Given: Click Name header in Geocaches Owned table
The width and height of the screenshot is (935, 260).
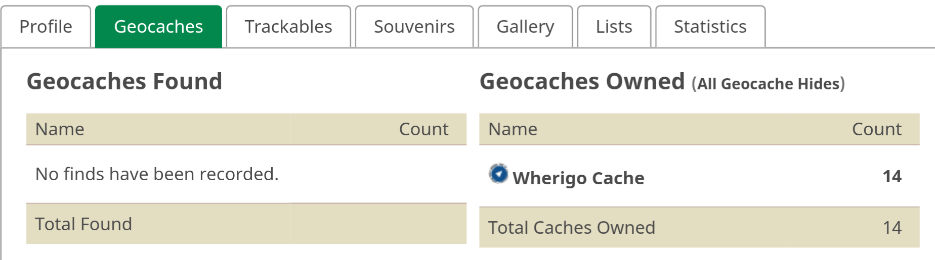Looking at the screenshot, I should (513, 129).
